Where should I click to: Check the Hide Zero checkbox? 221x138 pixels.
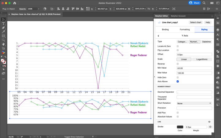click(178, 78)
